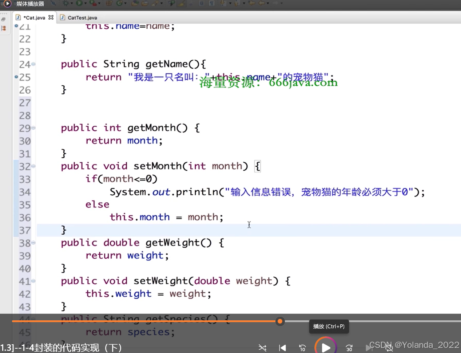Click the Last Edit Location arrow
Viewport: 461px width, 353px height.
coord(251,3)
